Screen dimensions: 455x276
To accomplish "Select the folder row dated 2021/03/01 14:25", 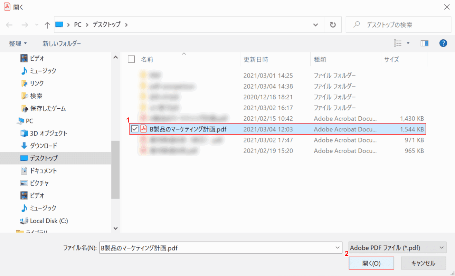I will point(277,75).
